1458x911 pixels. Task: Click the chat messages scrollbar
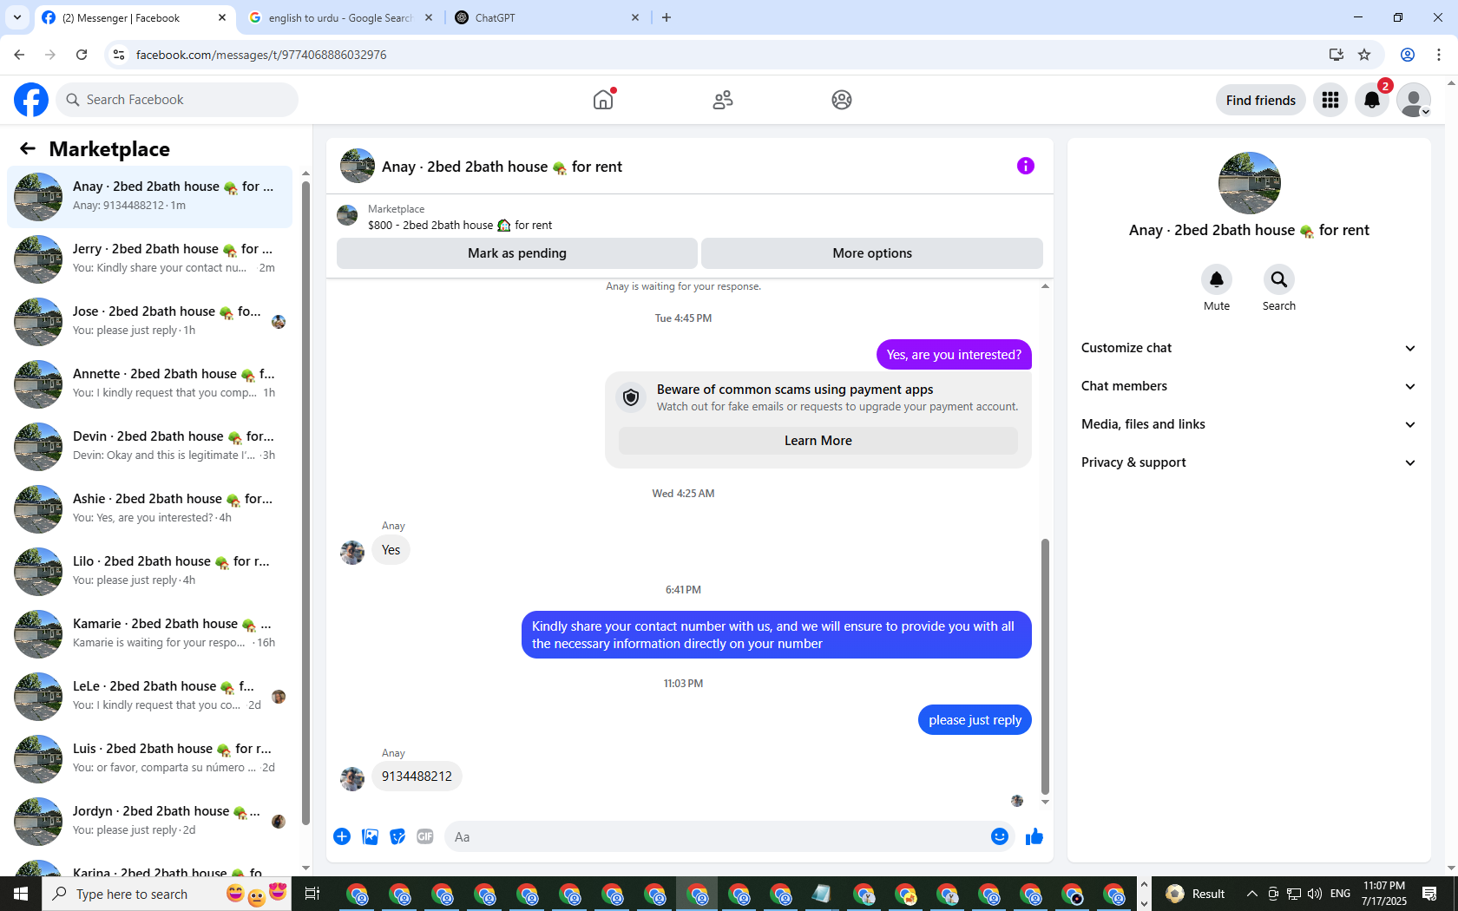tap(1045, 666)
